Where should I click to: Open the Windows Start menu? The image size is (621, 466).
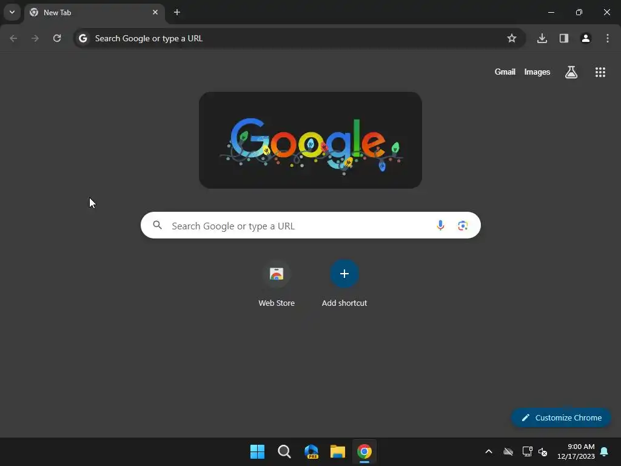[x=257, y=451]
